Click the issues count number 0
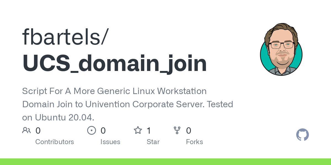This screenshot has width=331, height=165. [103, 131]
